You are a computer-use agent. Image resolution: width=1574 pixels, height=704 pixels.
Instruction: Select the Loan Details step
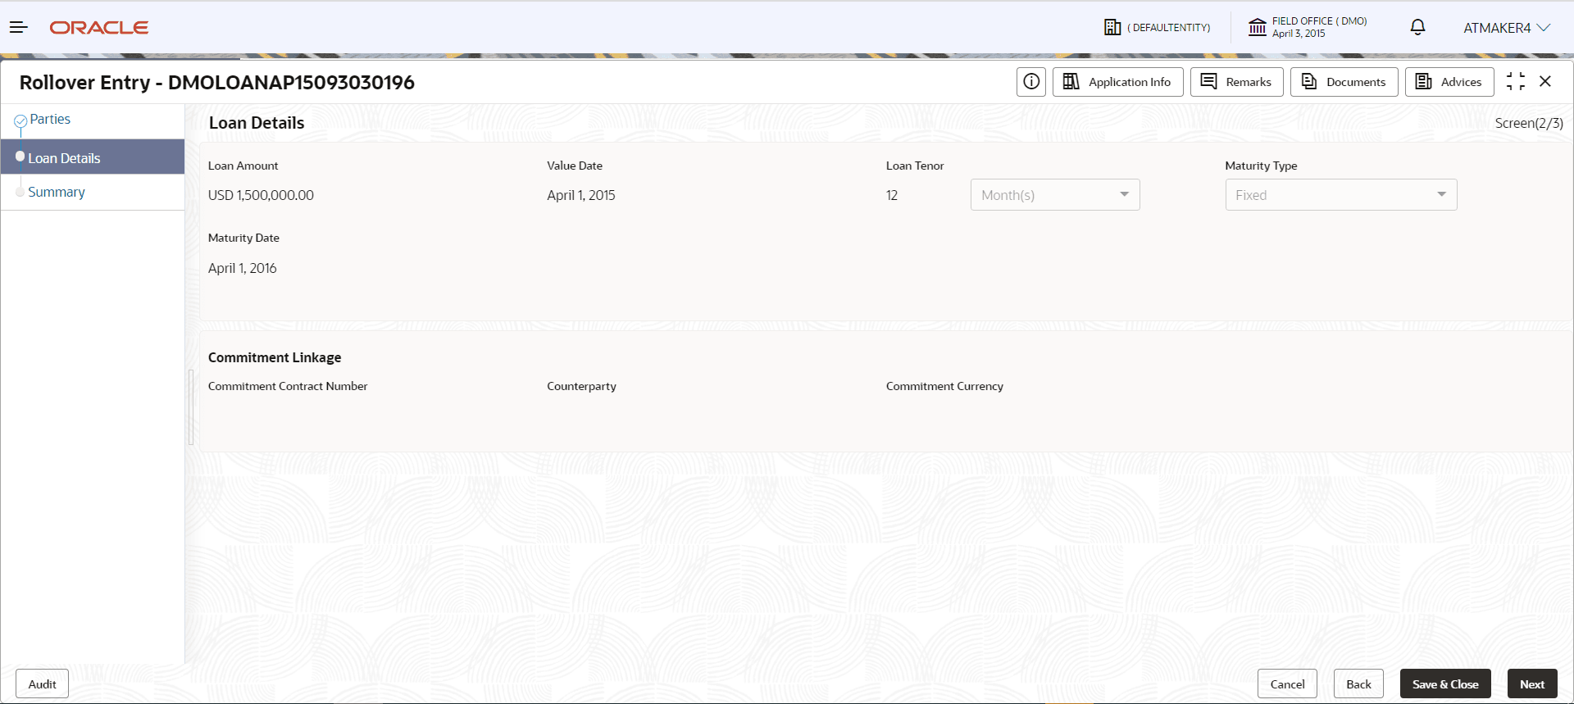[93, 157]
